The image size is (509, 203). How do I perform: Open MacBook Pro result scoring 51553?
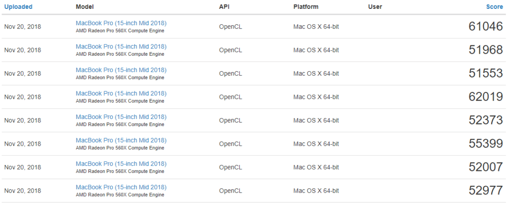pyautogui.click(x=121, y=70)
